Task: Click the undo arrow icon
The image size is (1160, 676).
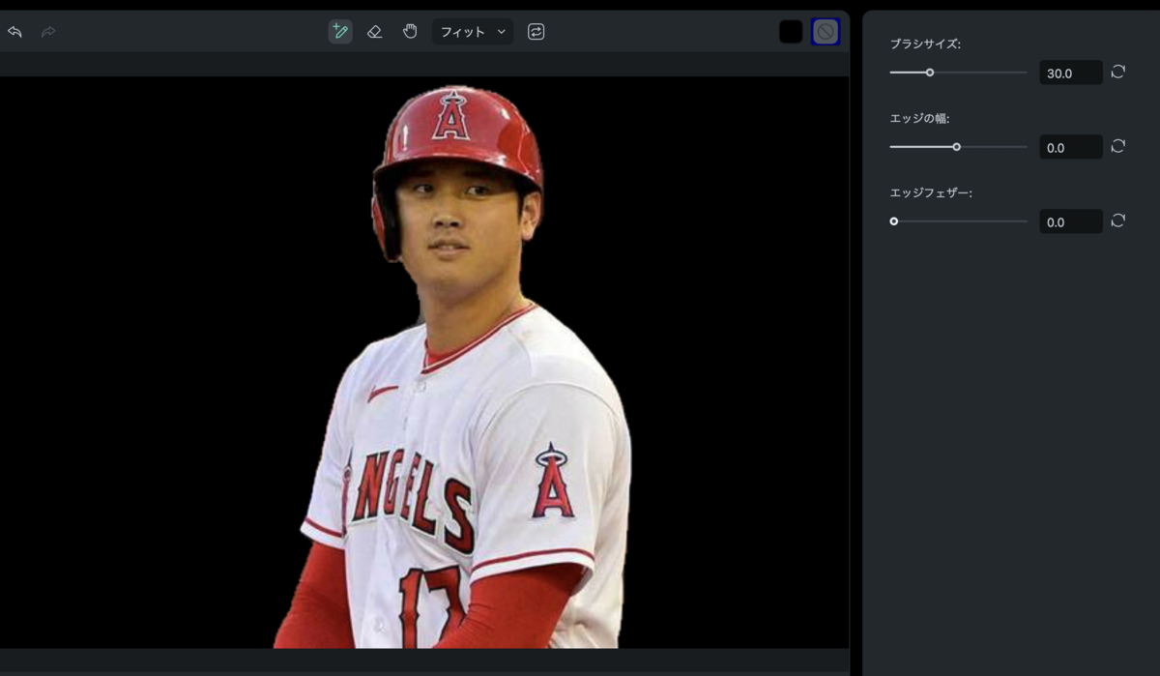Action: [x=14, y=32]
